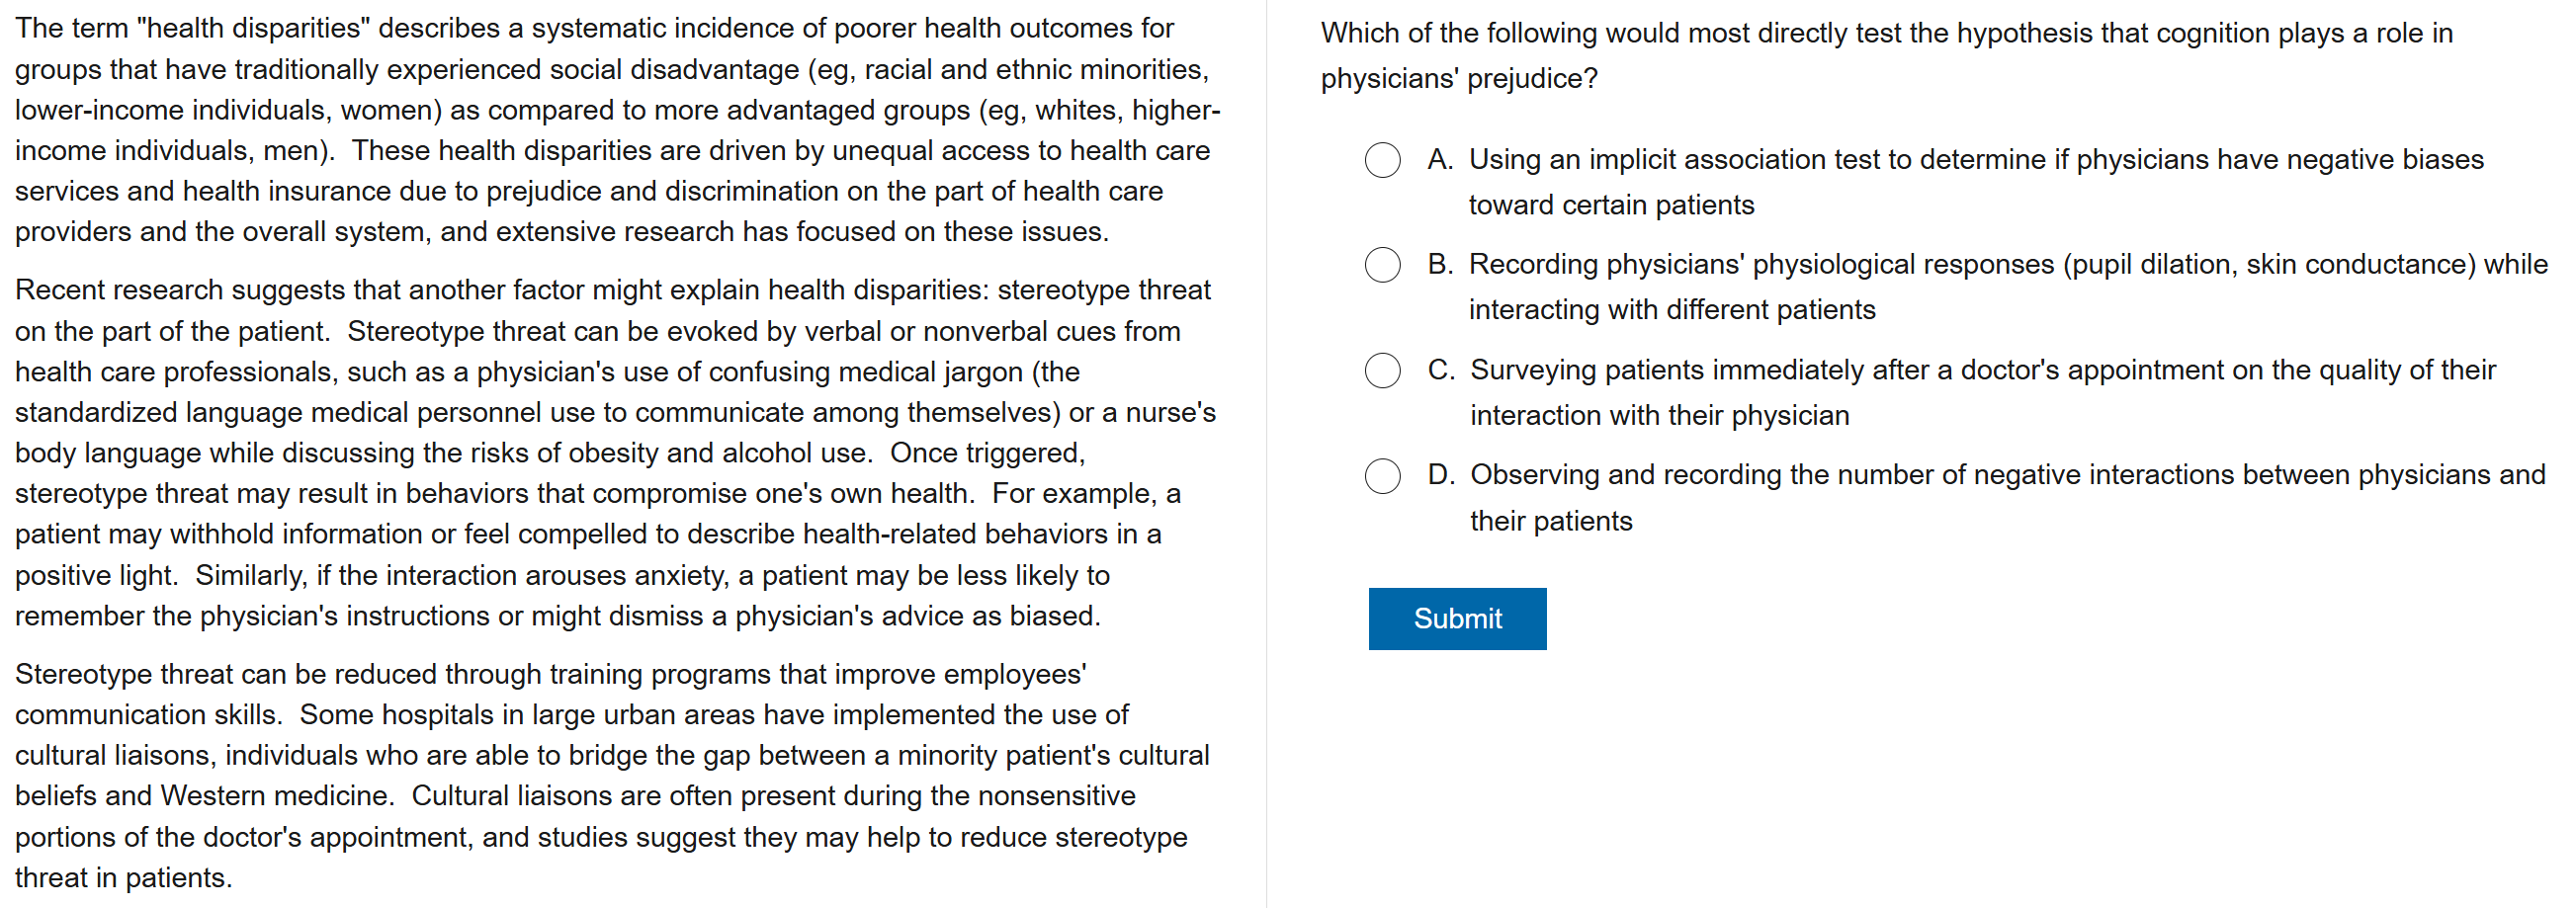Mark the option C radio button
2576x908 pixels.
1382,370
